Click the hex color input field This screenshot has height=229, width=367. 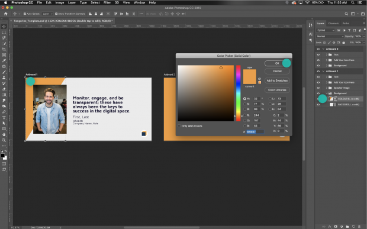coord(255,132)
